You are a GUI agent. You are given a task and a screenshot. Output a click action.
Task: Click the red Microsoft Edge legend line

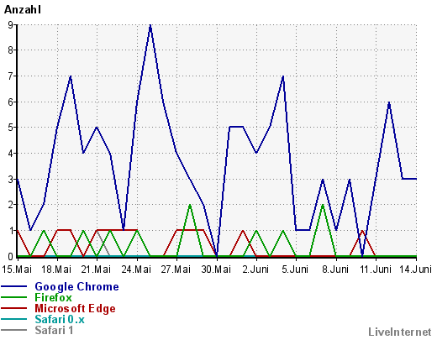[14, 308]
